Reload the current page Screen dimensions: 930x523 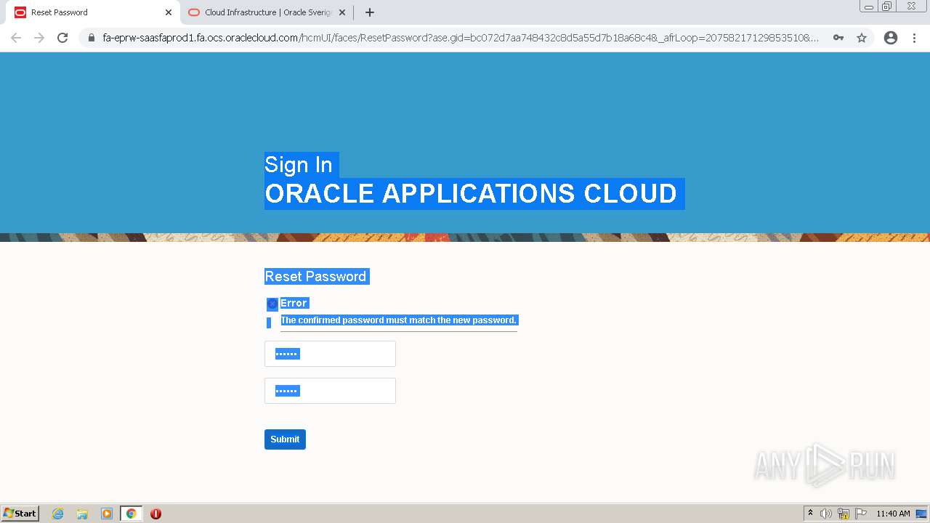click(62, 38)
